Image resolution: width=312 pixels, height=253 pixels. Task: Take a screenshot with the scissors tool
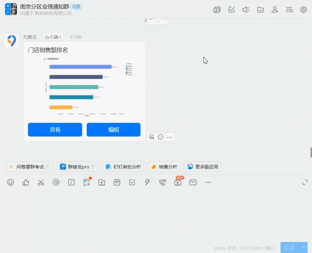[41, 183]
